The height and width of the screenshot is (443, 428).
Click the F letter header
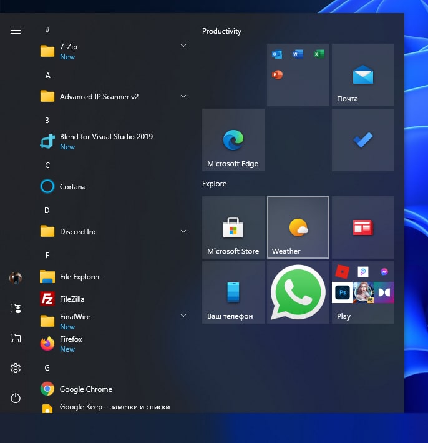click(47, 256)
